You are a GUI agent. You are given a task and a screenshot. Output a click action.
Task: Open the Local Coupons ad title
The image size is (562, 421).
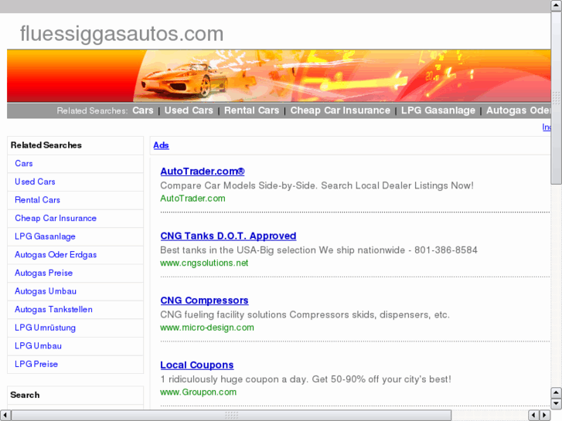pos(197,365)
